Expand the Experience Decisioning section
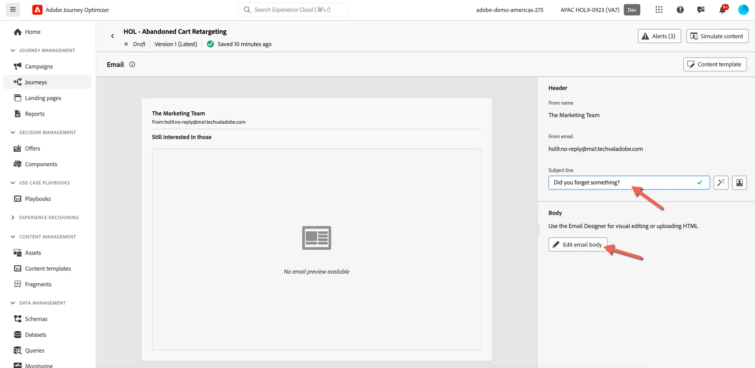Image resolution: width=755 pixels, height=368 pixels. coord(13,218)
